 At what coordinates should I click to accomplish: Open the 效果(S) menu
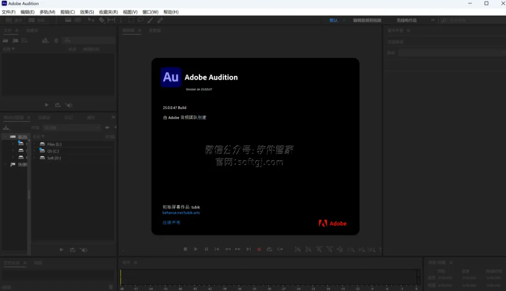(87, 12)
